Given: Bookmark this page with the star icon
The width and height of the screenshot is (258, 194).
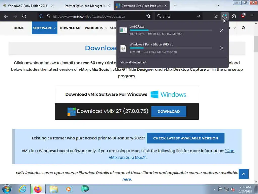Looking at the screenshot, I should point(148,16).
